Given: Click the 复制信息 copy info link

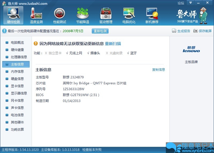Looking at the screenshot, I should (x=159, y=70).
